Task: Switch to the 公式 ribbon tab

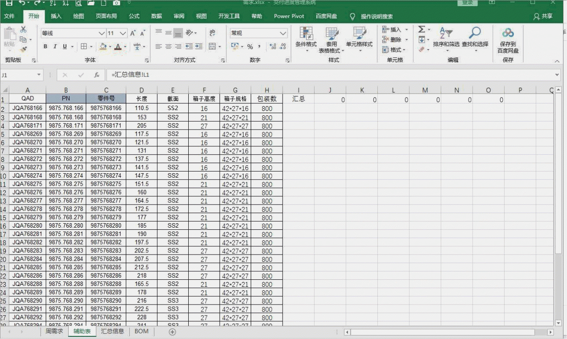Action: 134,16
